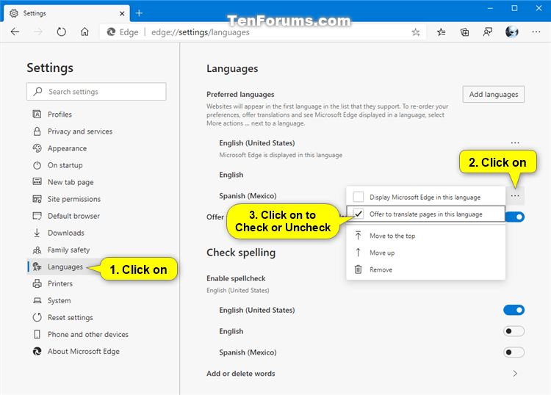Click the Family safety icon

(37, 250)
